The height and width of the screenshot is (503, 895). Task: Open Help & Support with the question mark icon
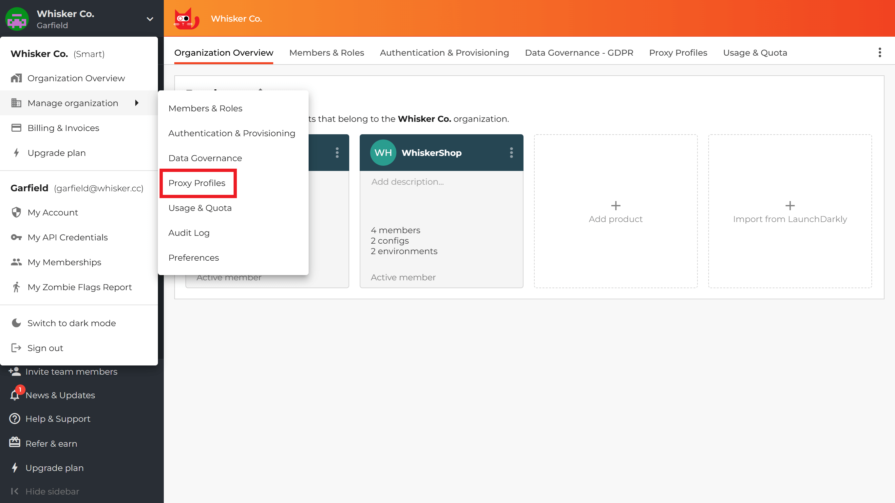pyautogui.click(x=15, y=419)
